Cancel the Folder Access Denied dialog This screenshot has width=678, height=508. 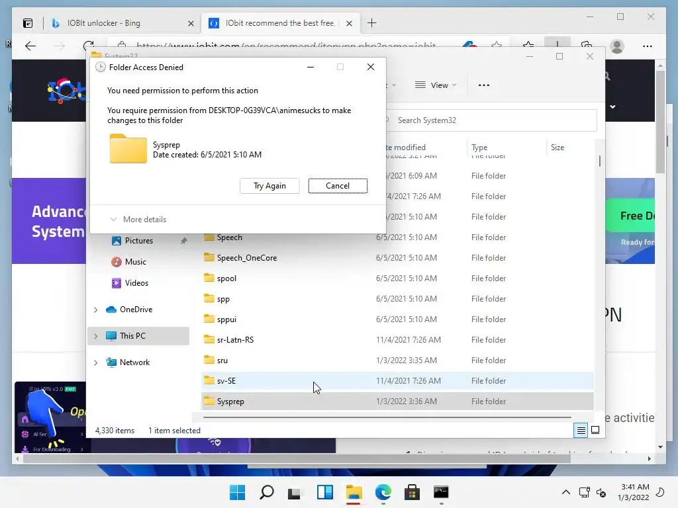tap(338, 186)
